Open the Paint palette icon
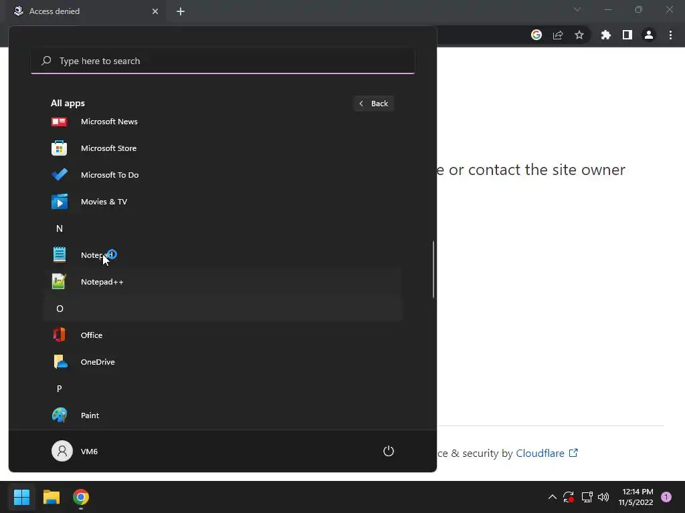685x513 pixels. click(60, 415)
